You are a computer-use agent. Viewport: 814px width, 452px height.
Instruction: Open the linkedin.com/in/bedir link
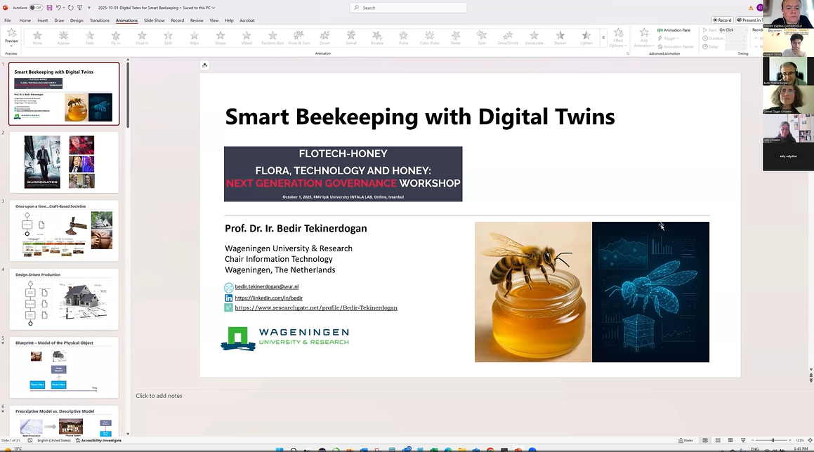(x=268, y=298)
